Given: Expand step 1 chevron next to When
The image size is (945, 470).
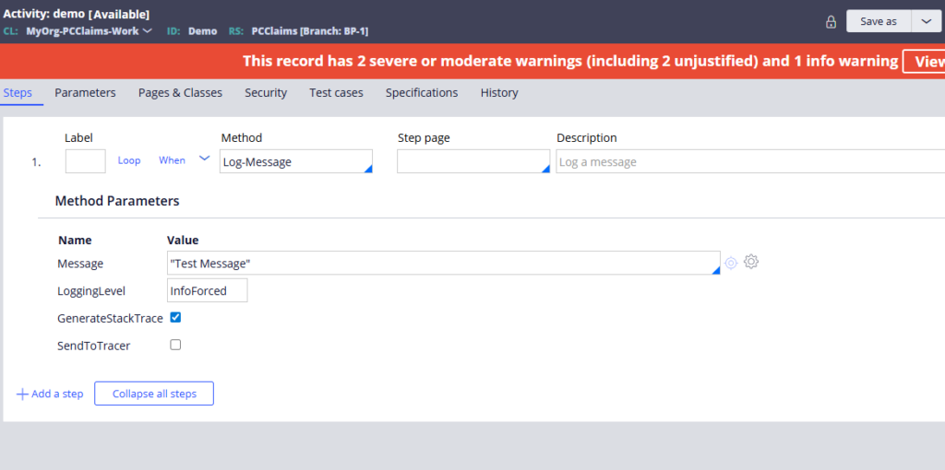Looking at the screenshot, I should (204, 159).
